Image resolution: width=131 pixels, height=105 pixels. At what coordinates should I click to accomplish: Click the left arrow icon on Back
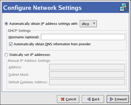89,99
